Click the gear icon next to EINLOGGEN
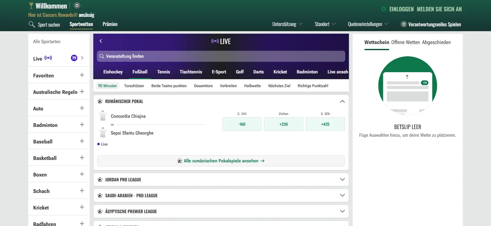This screenshot has width=491, height=226. tap(384, 9)
